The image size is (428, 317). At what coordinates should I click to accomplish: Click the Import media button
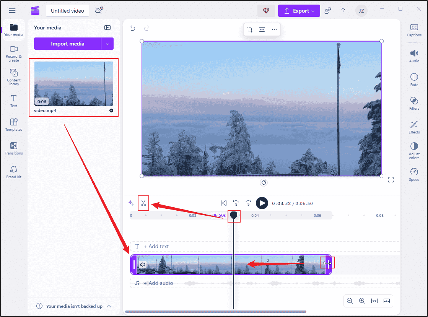click(67, 44)
